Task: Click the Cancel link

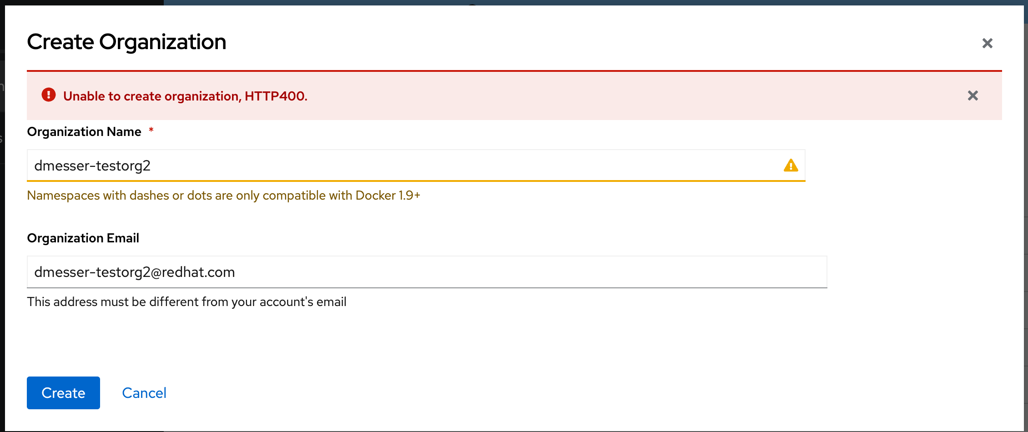Action: coord(144,393)
